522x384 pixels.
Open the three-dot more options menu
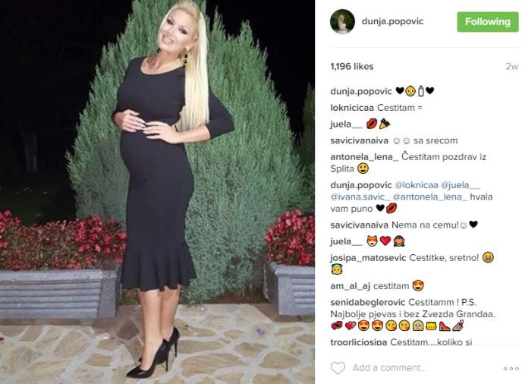pos(511,368)
